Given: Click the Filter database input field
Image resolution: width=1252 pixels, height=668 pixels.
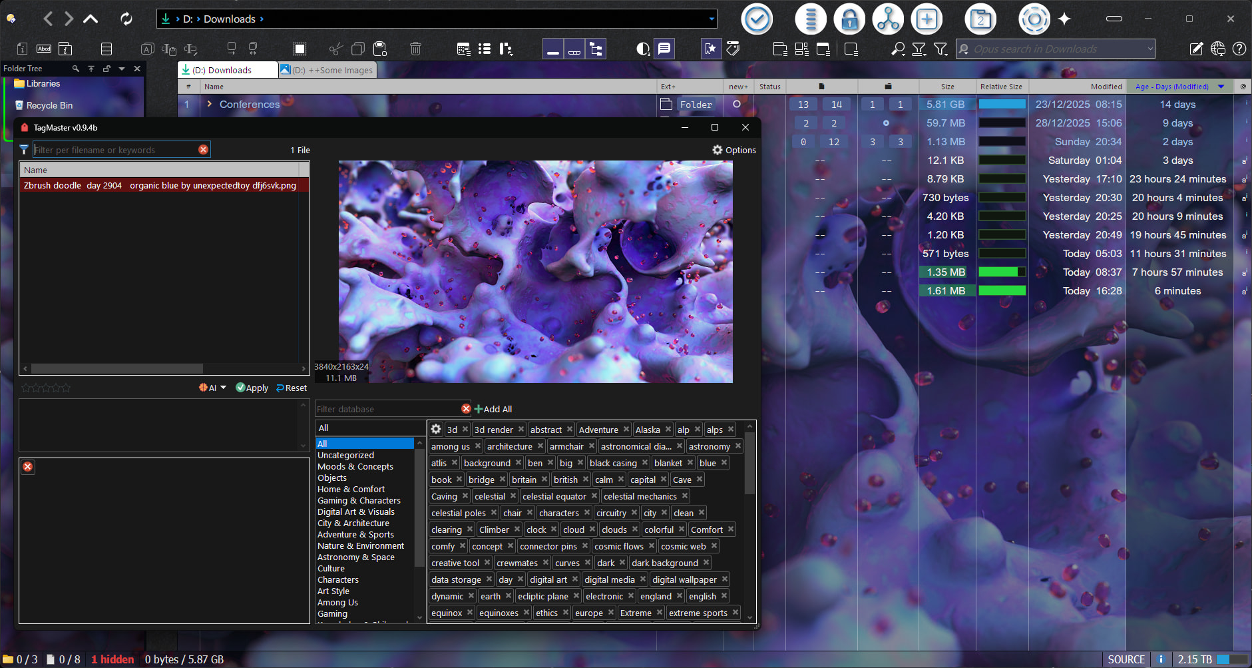Looking at the screenshot, I should pyautogui.click(x=386, y=409).
